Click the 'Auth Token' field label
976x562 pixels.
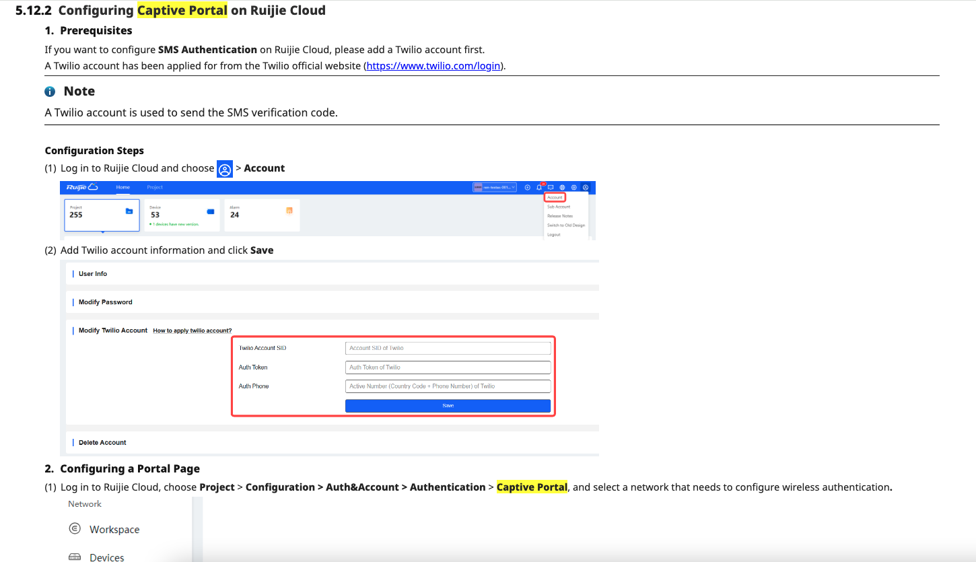coord(253,367)
